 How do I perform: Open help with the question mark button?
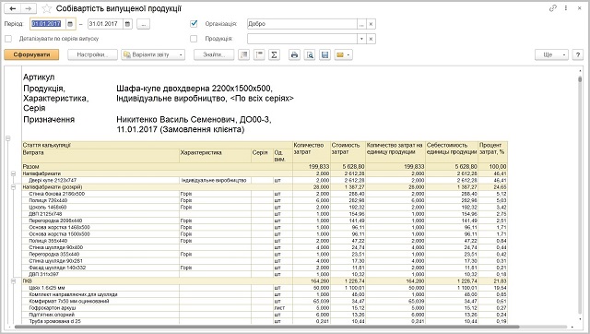click(x=578, y=54)
